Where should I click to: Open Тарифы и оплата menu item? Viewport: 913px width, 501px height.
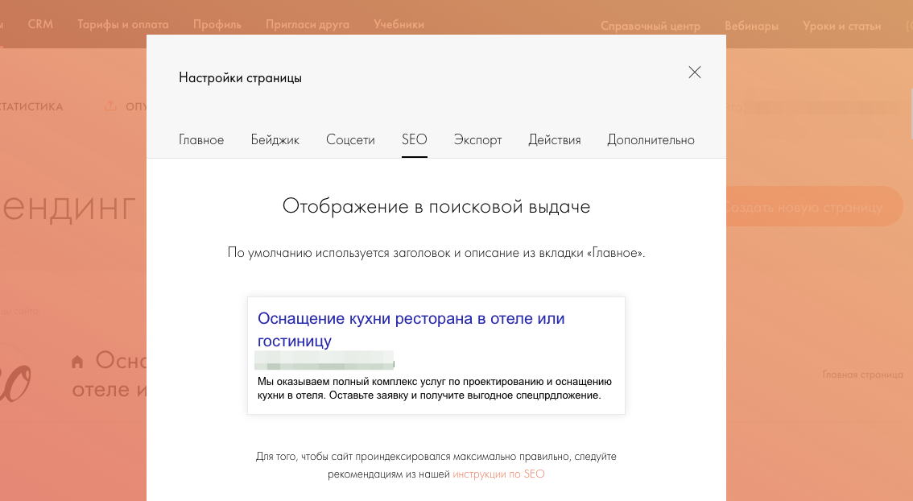click(122, 24)
